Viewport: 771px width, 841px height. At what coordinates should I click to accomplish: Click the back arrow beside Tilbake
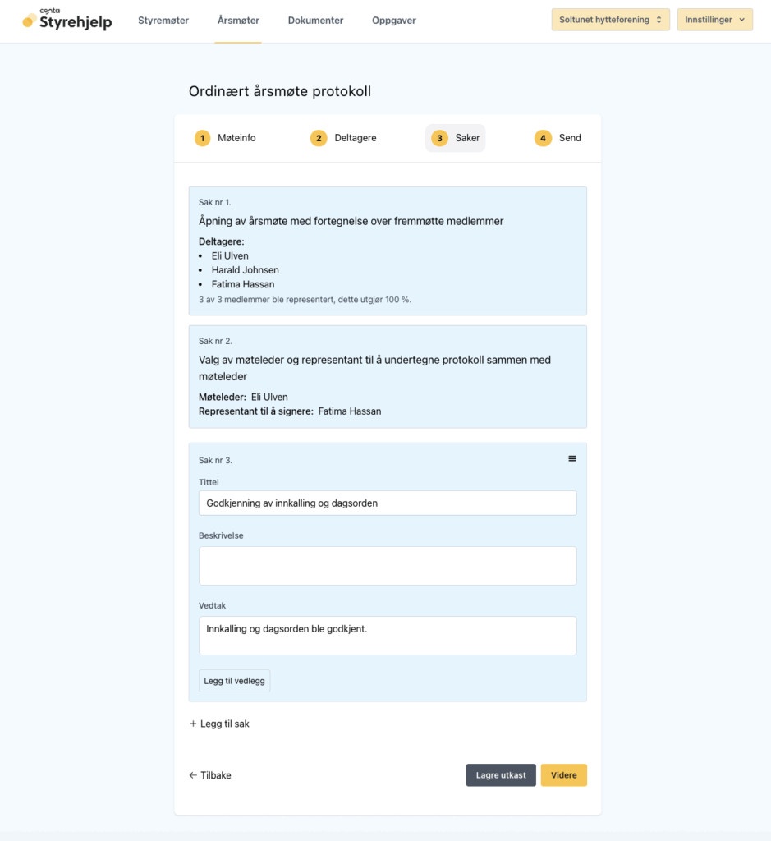click(193, 775)
